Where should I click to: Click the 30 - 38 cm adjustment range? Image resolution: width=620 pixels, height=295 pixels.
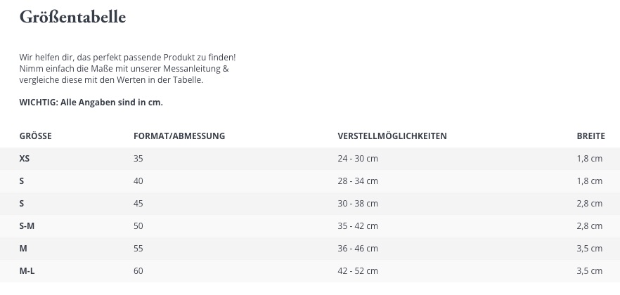[x=358, y=204]
